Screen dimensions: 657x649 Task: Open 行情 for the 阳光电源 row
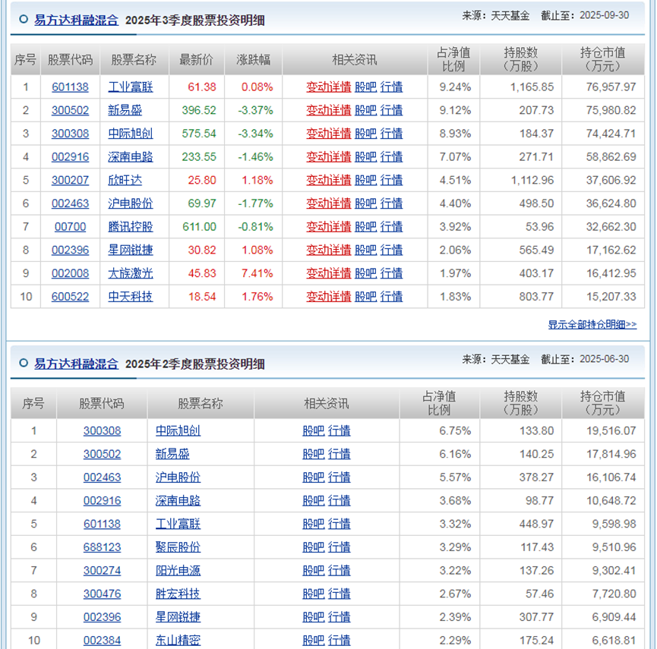click(x=339, y=571)
